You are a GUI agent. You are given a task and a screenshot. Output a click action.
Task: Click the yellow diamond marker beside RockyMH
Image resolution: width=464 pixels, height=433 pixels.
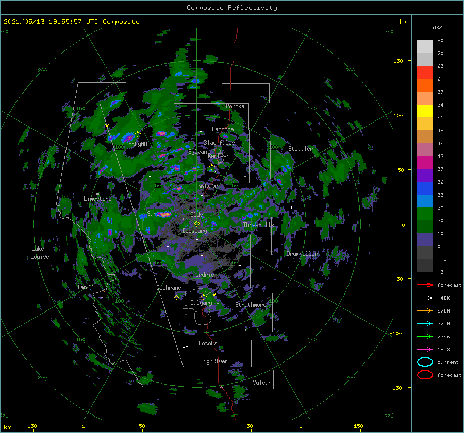[138, 134]
